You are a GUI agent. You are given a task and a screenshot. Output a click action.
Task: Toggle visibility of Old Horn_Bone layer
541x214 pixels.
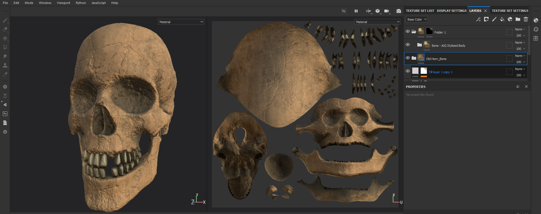[x=408, y=58]
